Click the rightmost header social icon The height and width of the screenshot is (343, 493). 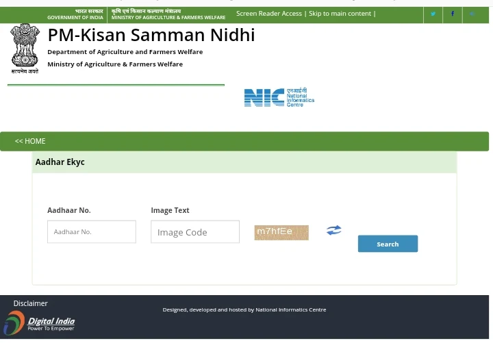(472, 14)
